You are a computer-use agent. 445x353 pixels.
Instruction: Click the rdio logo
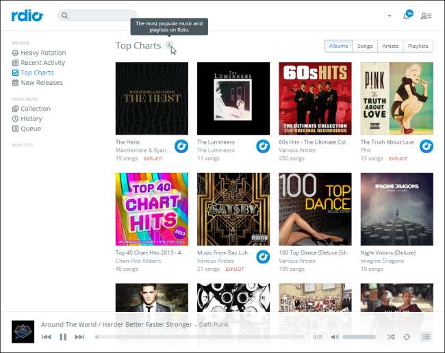(x=27, y=16)
